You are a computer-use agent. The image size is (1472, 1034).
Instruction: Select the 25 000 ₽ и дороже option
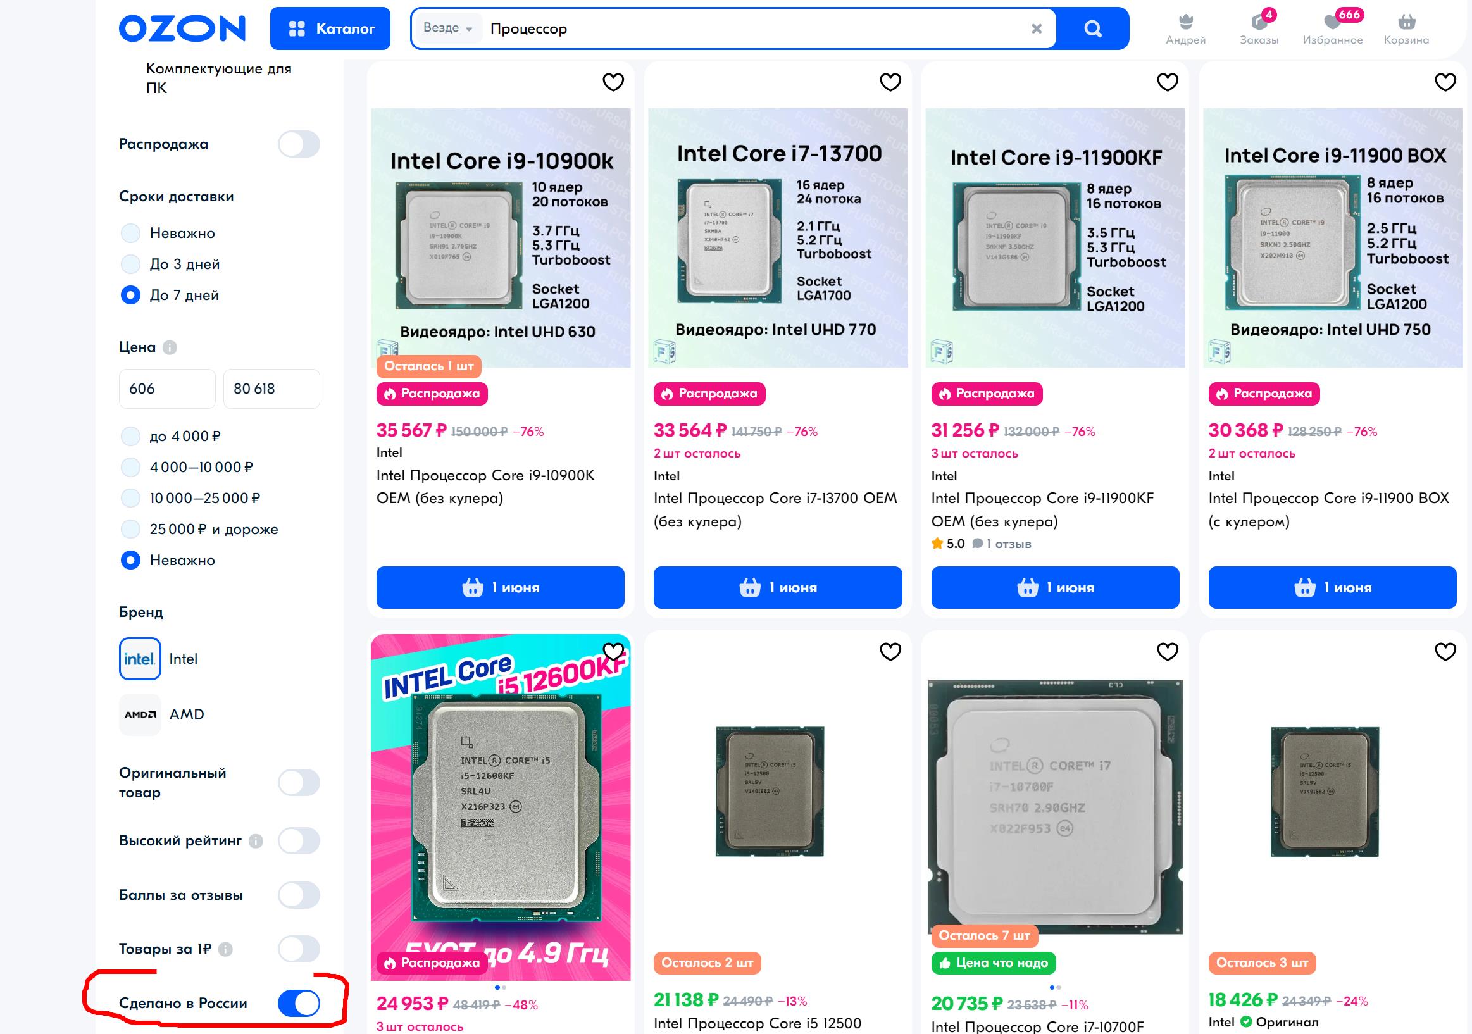[x=131, y=529]
